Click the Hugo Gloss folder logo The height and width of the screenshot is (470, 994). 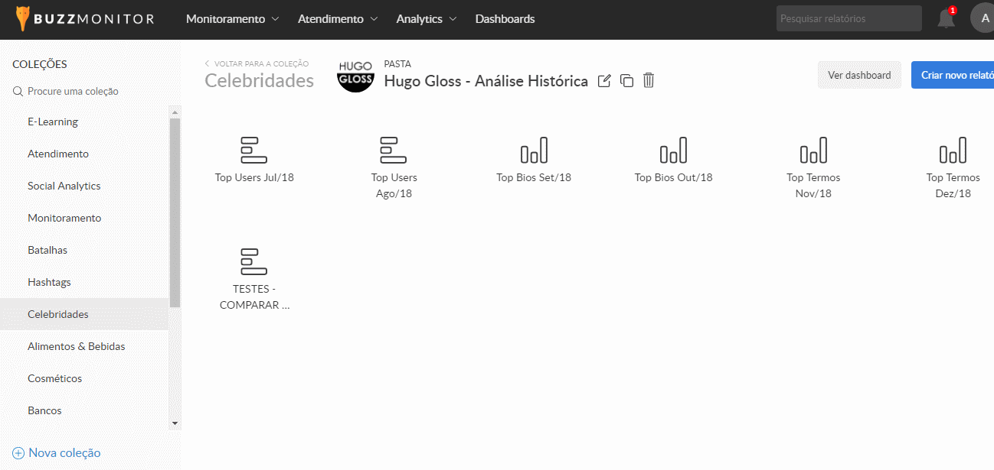coord(355,74)
